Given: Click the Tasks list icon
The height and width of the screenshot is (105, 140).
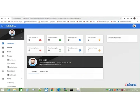Looking at the screenshot, I should [x=3, y=79].
